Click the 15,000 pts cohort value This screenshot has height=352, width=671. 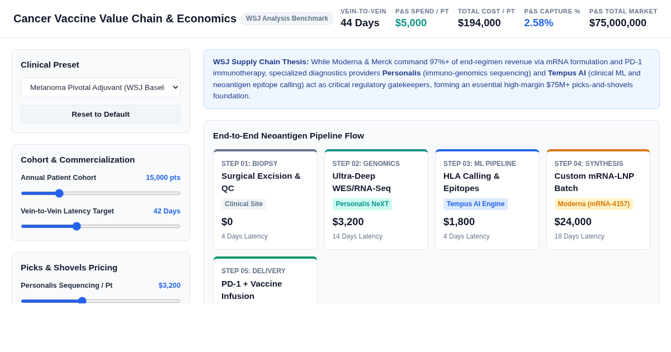[x=163, y=177]
